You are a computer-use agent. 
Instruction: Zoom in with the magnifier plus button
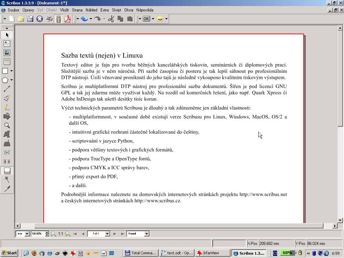coord(68,234)
